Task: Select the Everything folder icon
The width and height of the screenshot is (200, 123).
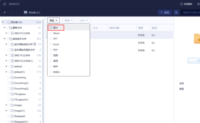Action: (x=12, y=77)
